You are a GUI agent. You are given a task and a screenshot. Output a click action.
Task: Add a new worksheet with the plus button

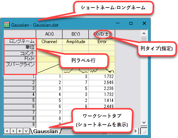(20, 131)
